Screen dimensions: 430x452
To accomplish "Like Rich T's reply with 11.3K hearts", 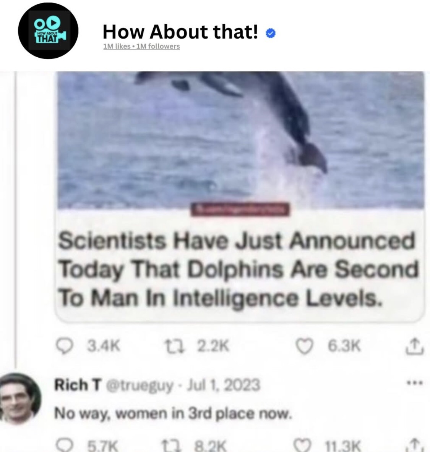I will coord(303,446).
